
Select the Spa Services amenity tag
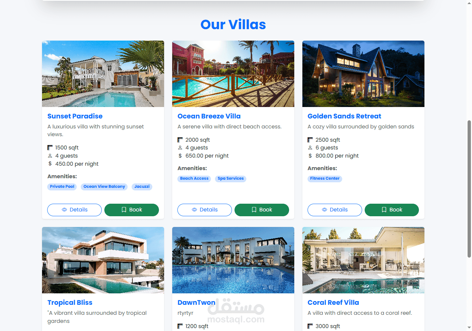230,179
